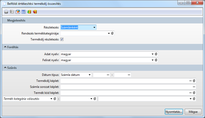Toggle the Termékdíj részletezés checkbox
Image resolution: width=205 pixels, height=118 pixels.
tap(62, 39)
